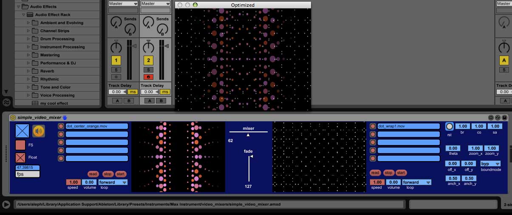
Task: Click the mixer crossfade slider handle
Action: (249, 135)
